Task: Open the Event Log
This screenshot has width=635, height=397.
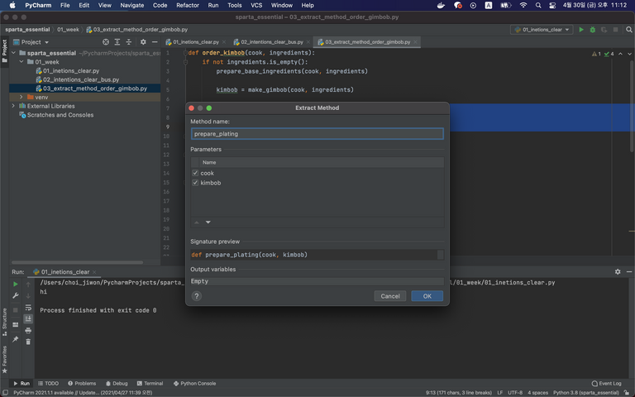Action: [x=606, y=383]
